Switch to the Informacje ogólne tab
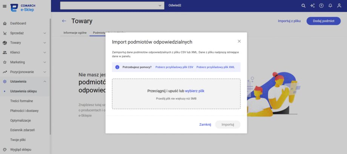The height and width of the screenshot is (154, 347). [x=75, y=33]
